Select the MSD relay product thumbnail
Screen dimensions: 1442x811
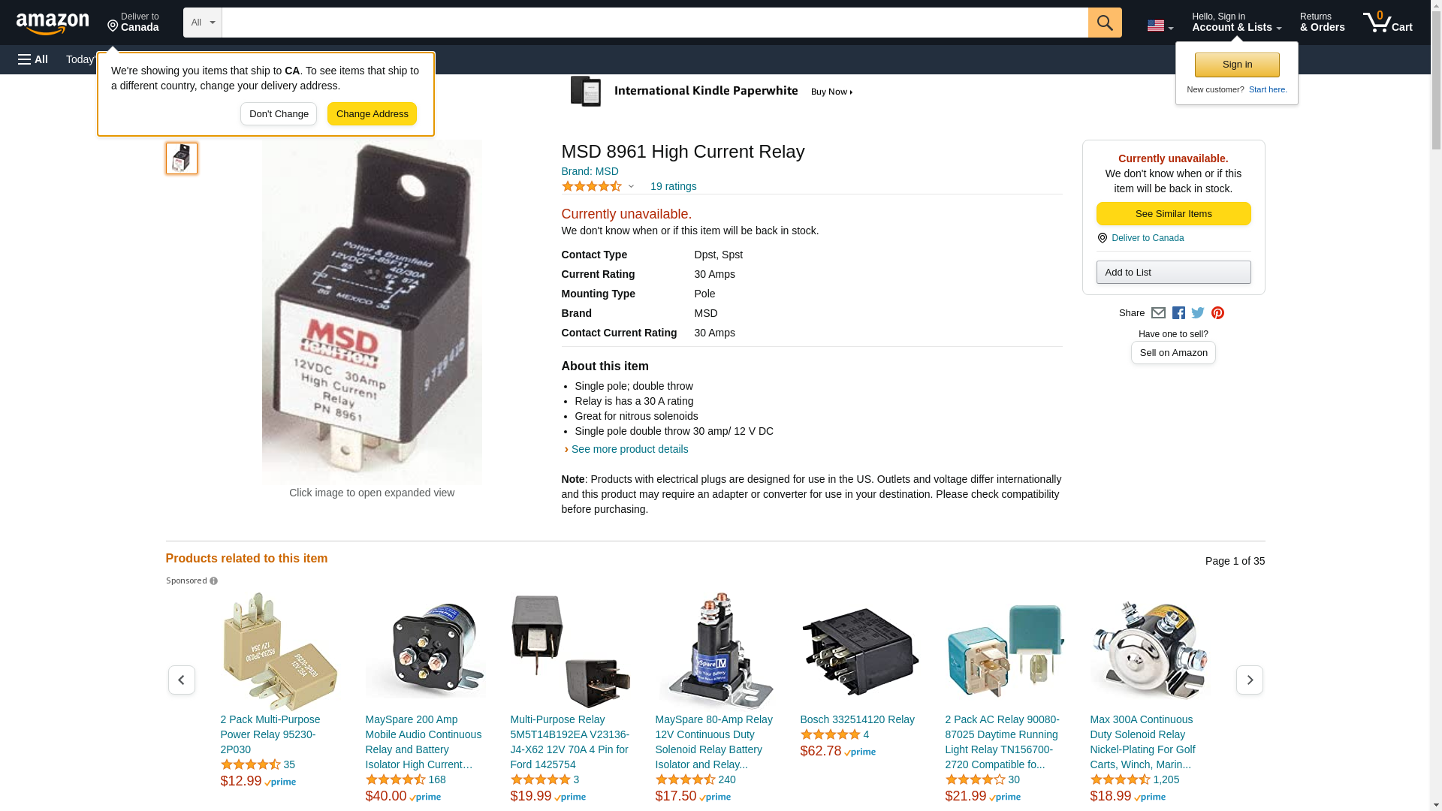point(182,158)
